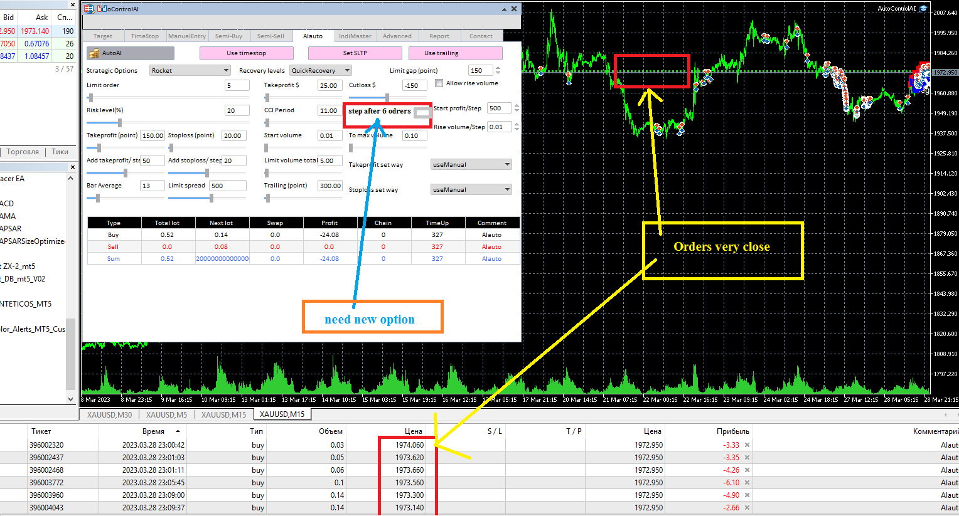Select the XAUUSD,M30 chart tab
The width and height of the screenshot is (959, 516).
click(109, 415)
